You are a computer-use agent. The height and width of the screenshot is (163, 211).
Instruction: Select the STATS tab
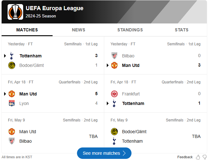182,30
